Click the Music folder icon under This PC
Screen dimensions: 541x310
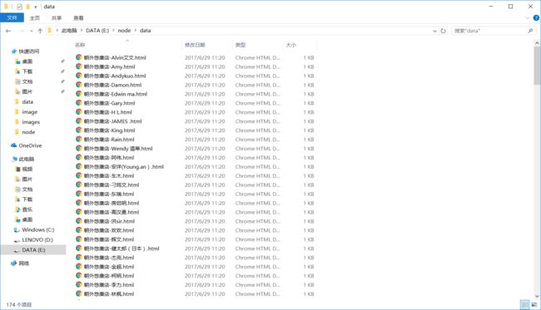(17, 209)
